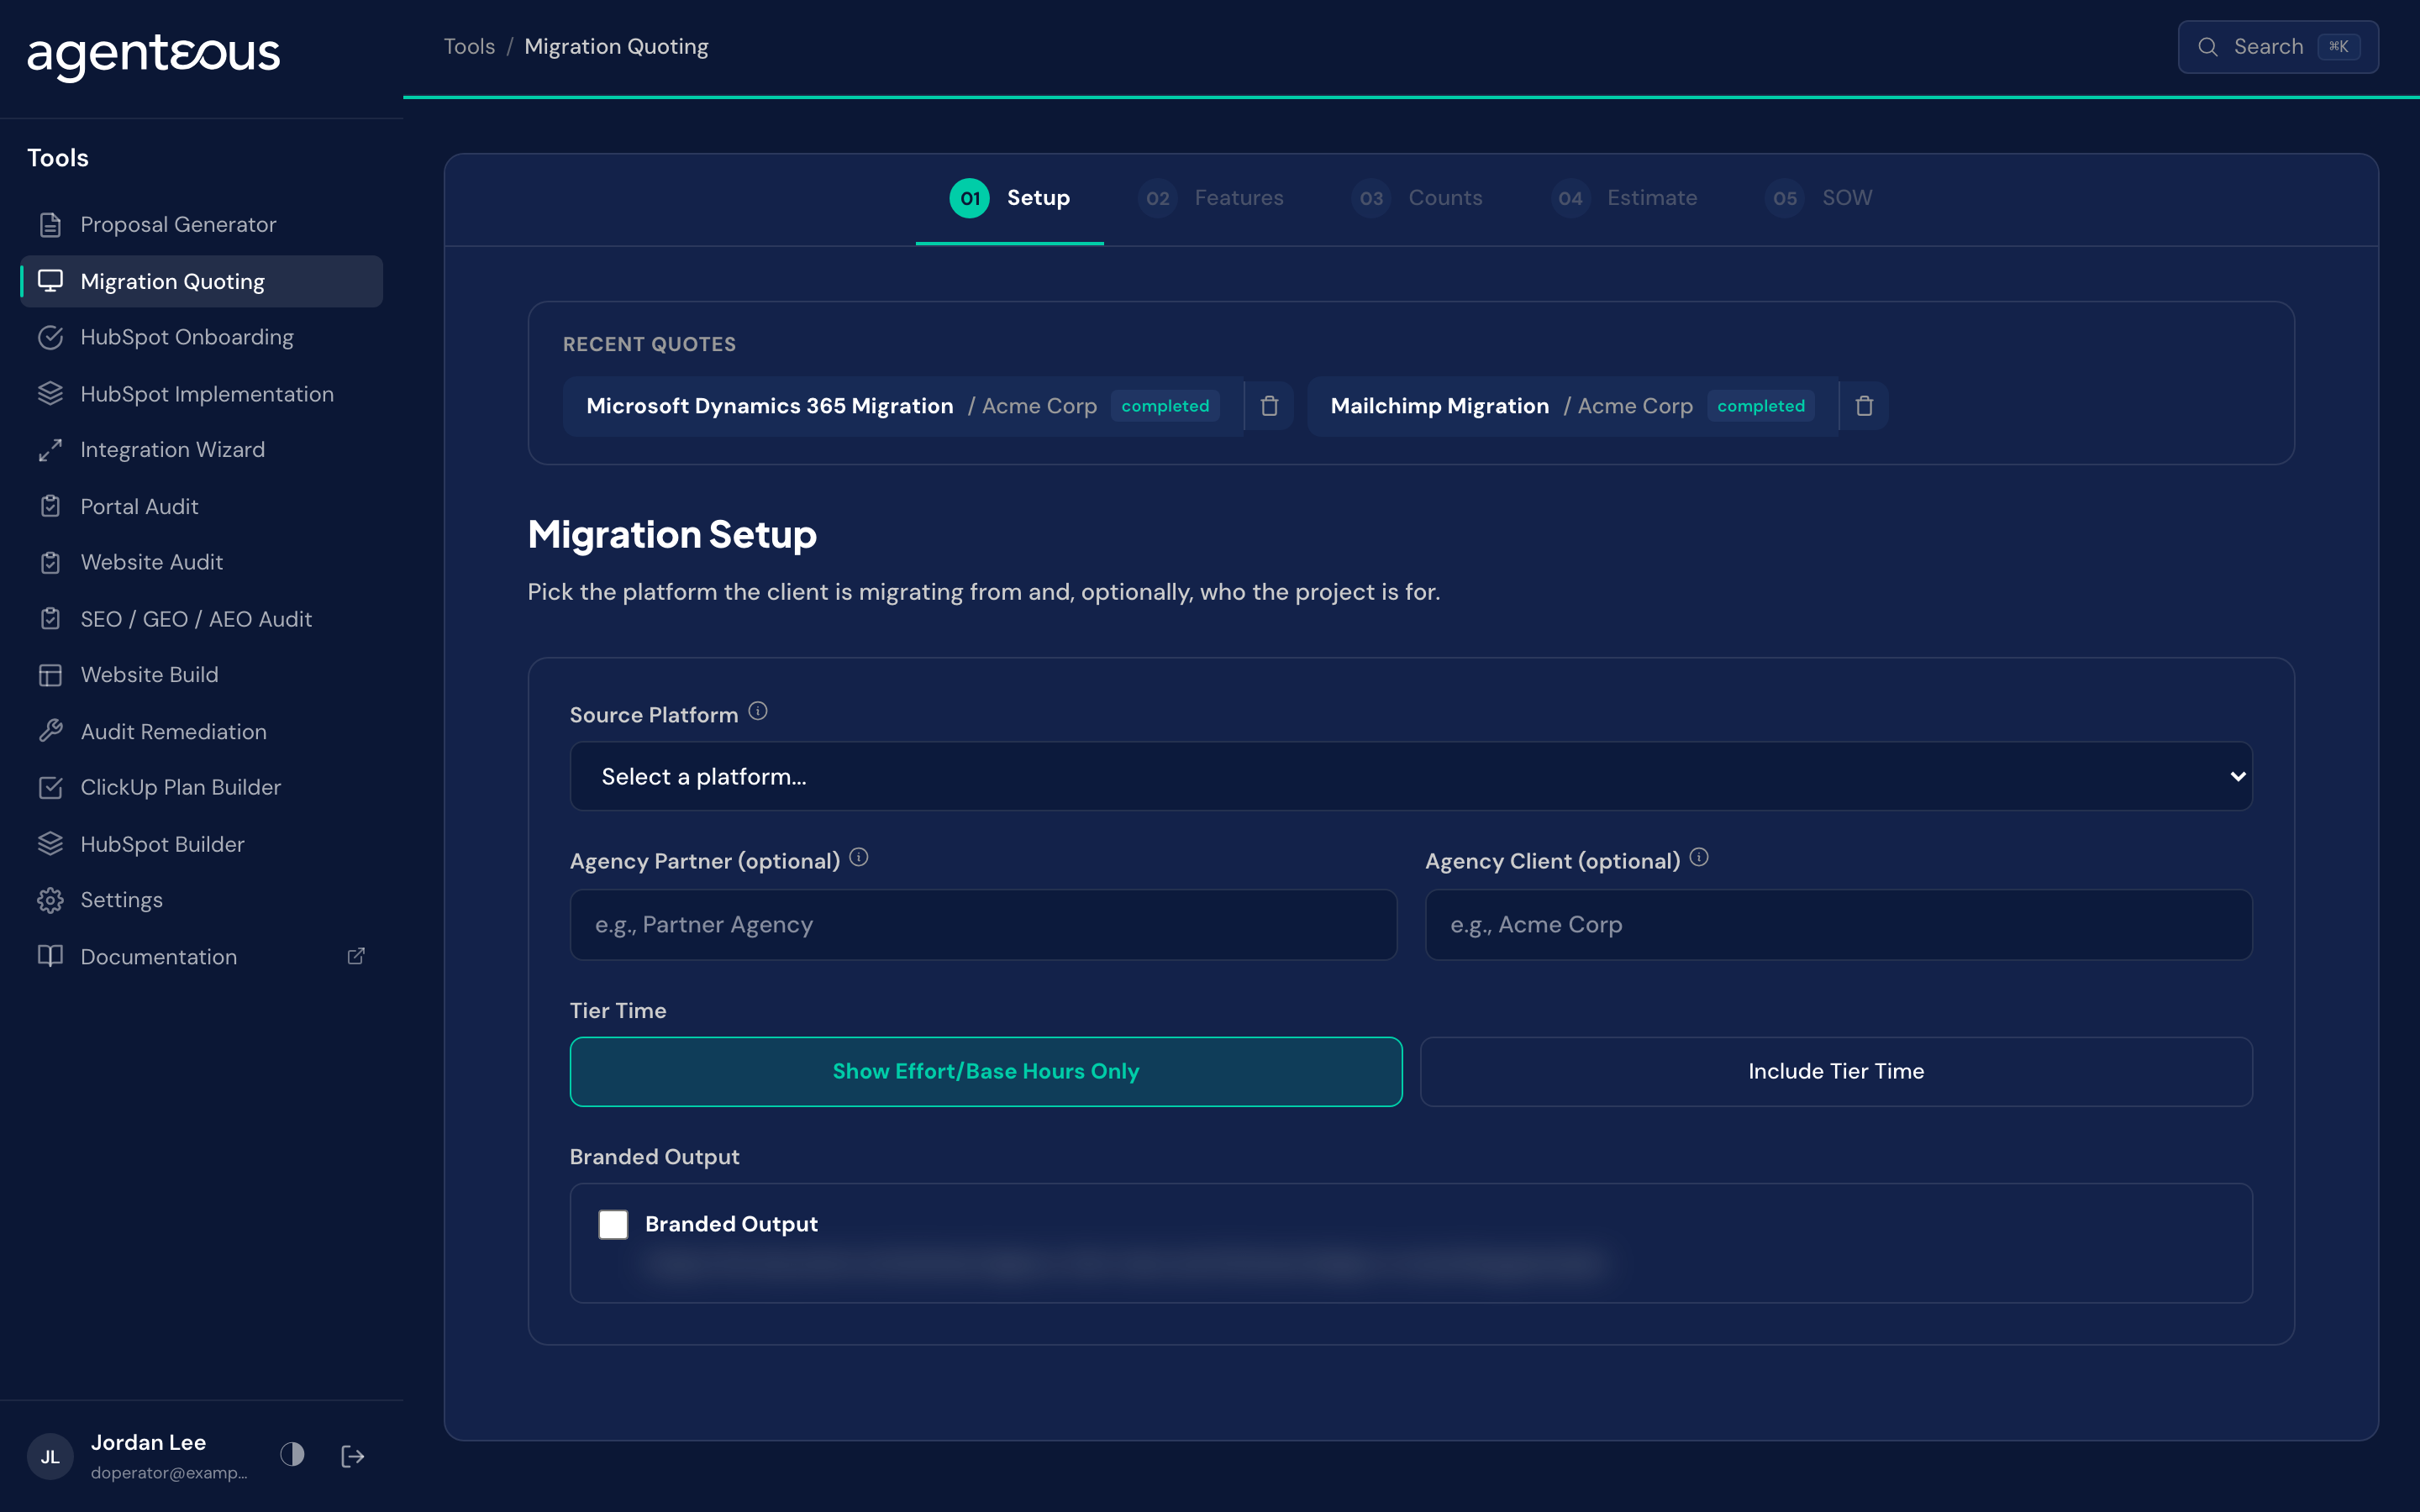Image resolution: width=2420 pixels, height=1512 pixels.
Task: Click the Portal Audit clipboard icon
Action: pos(50,506)
